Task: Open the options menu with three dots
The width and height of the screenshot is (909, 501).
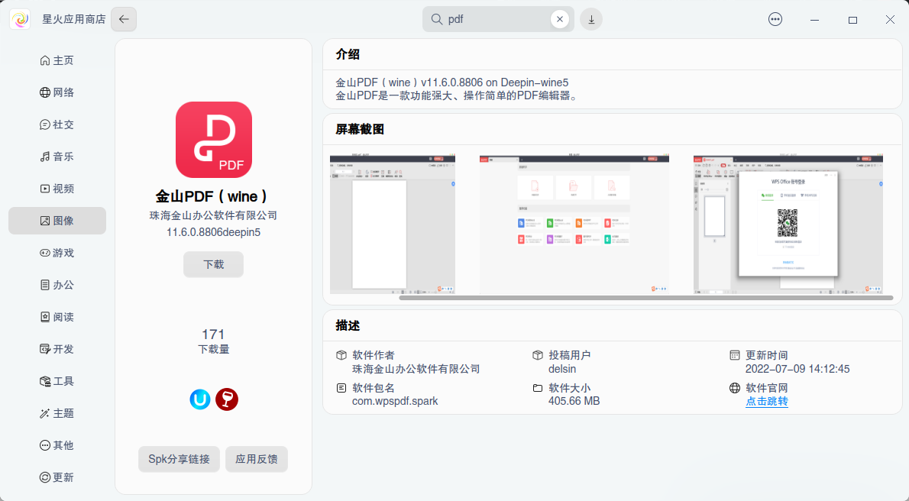Action: click(775, 19)
